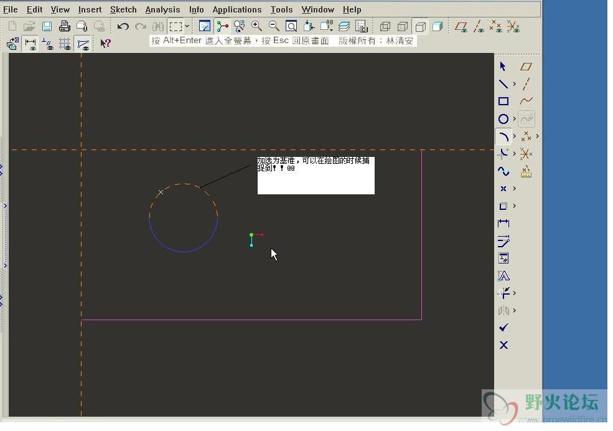Choose the Spline curve tool
613x431 pixels.
[x=503, y=171]
